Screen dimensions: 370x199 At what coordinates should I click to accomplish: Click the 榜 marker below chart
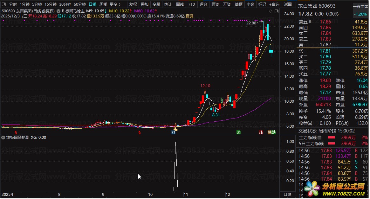point(270,132)
